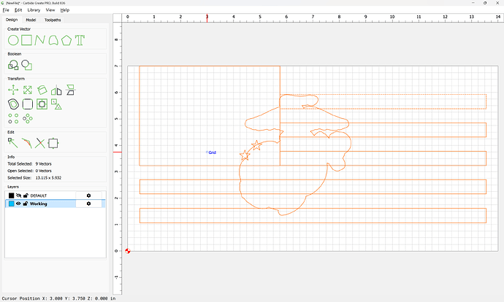Toggle lock on the Working layer
Image resolution: width=504 pixels, height=302 pixels.
(26, 204)
